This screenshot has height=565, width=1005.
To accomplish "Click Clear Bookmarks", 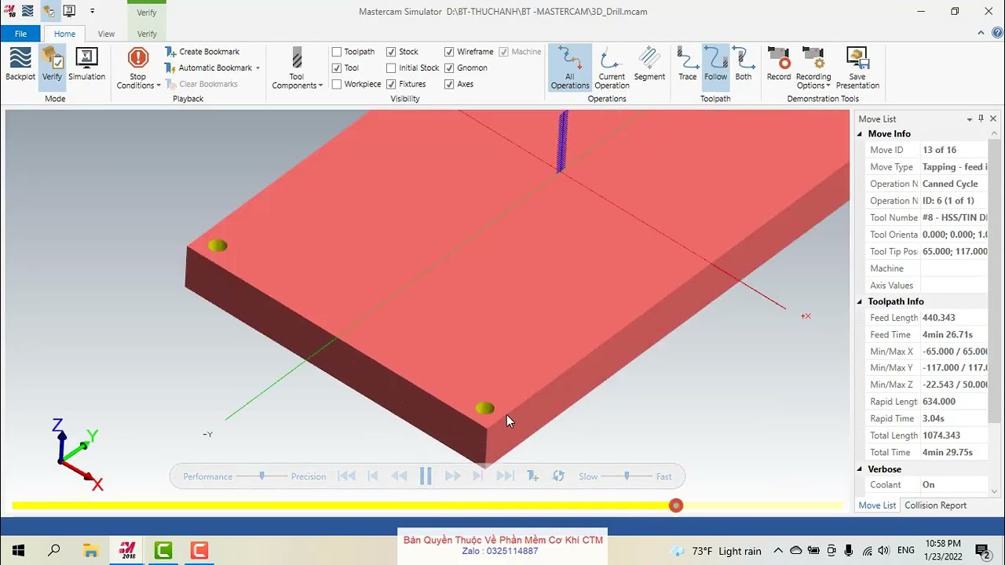I will point(201,84).
